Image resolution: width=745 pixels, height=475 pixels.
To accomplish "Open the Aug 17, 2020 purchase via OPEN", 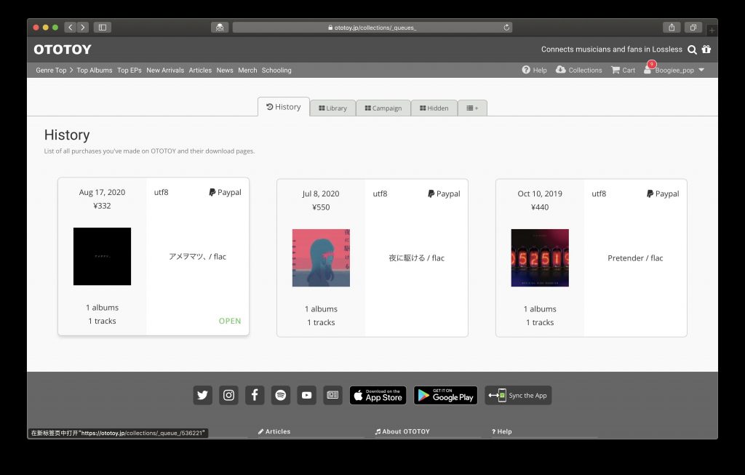I will 229,321.
